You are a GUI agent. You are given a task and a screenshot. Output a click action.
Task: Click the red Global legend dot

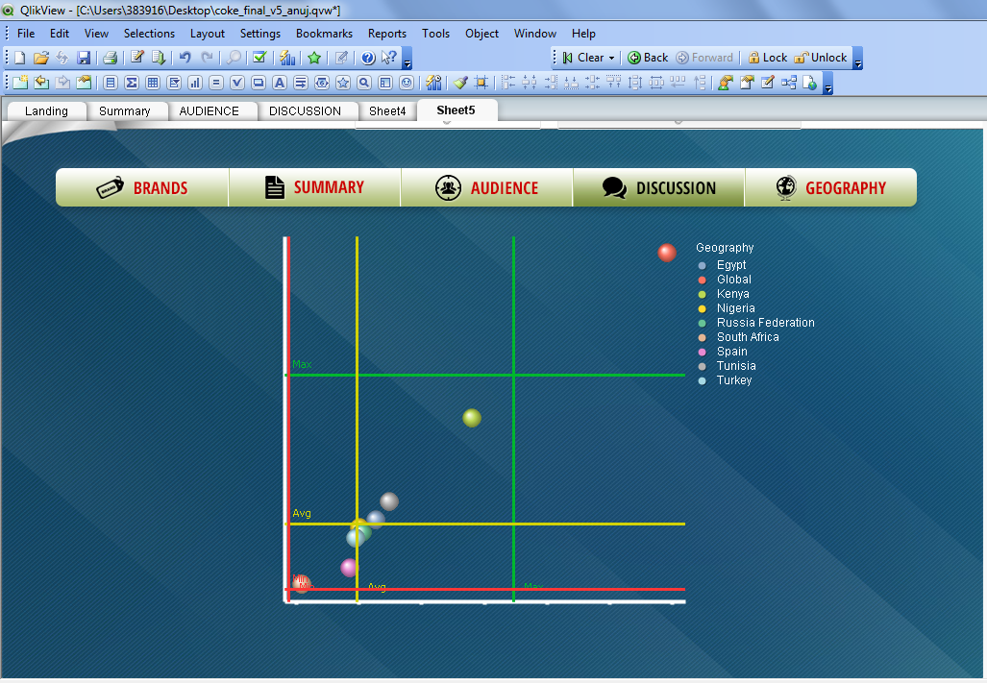point(701,279)
